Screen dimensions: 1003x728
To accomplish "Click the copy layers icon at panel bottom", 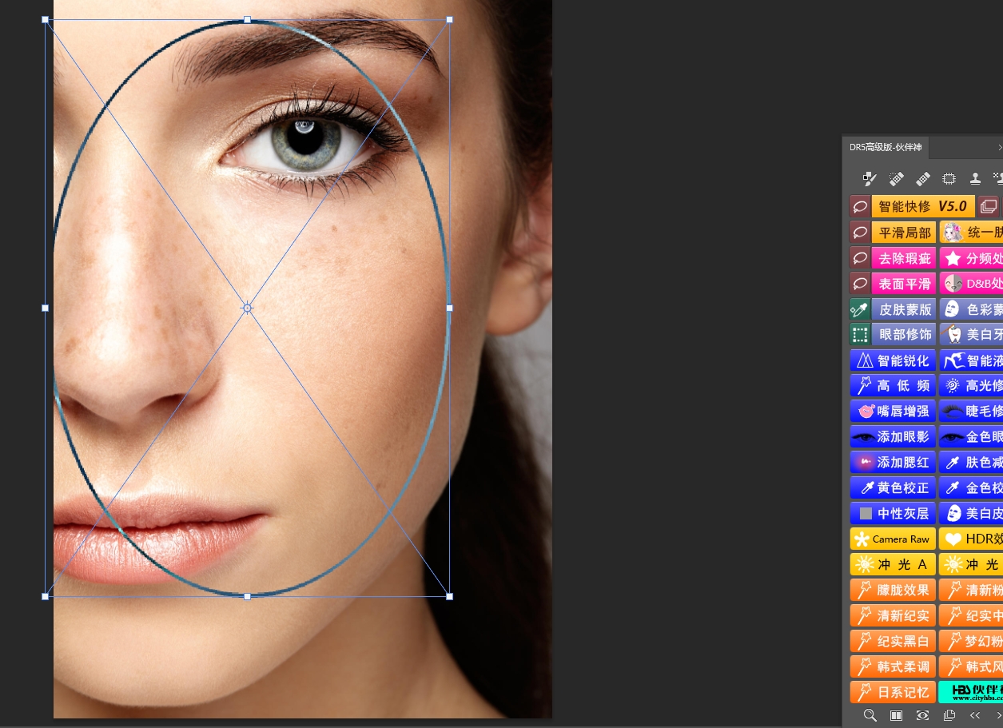I will pos(949,715).
